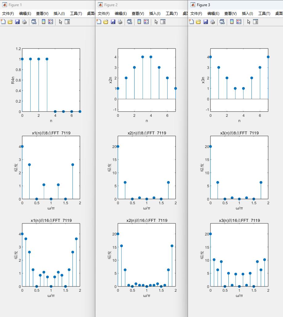Open 编辑(E) menu in Figure 1
The height and width of the screenshot is (317, 283).
pos(25,14)
